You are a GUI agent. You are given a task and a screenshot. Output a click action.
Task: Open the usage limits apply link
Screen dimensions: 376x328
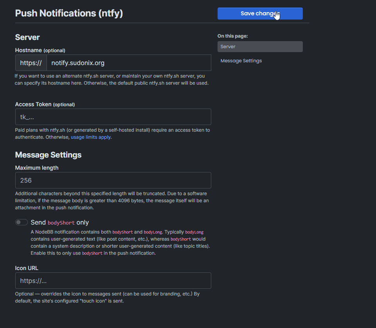click(90, 137)
